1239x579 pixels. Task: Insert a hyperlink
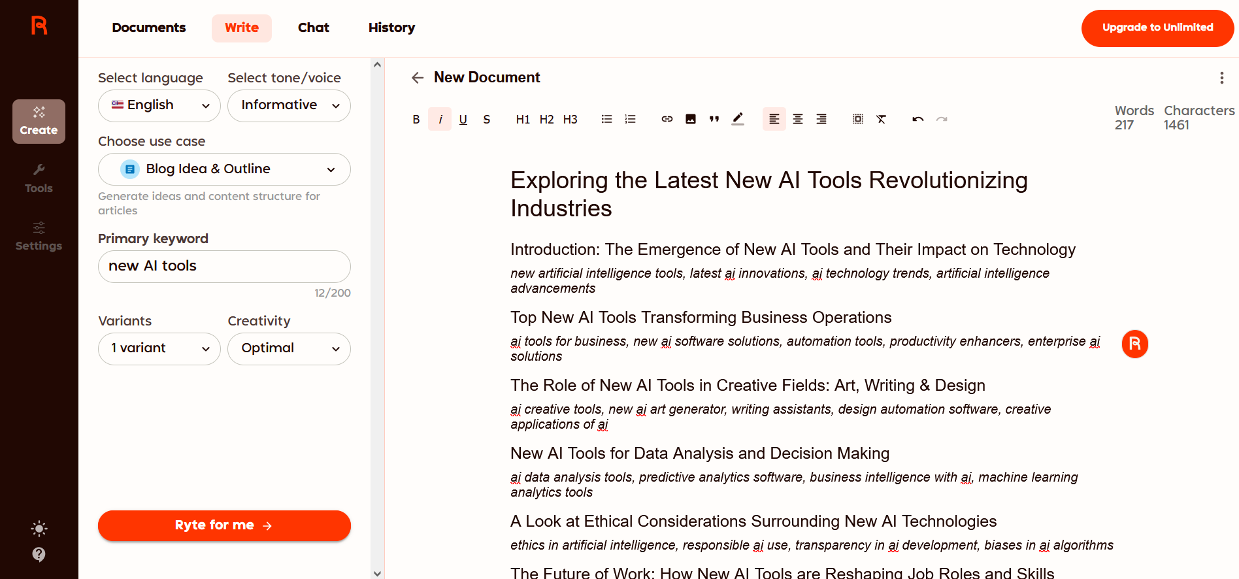(x=667, y=120)
